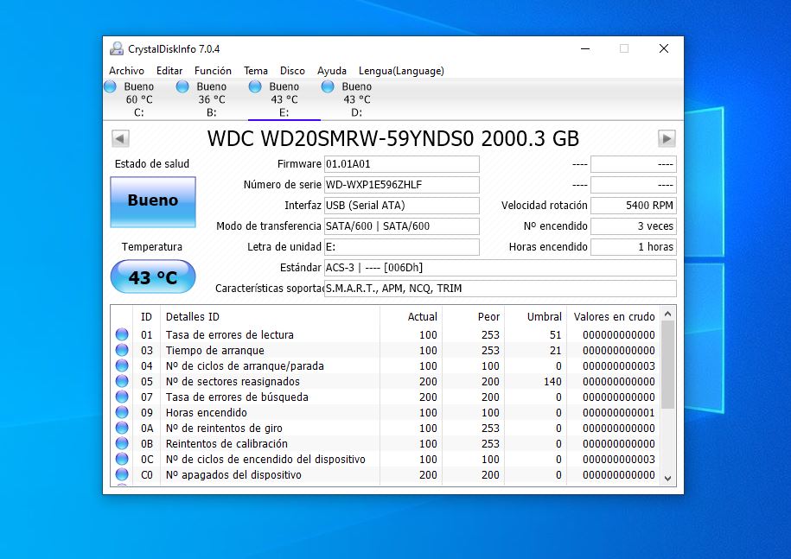Open the Función menu
Image resolution: width=791 pixels, height=559 pixels.
coord(213,70)
